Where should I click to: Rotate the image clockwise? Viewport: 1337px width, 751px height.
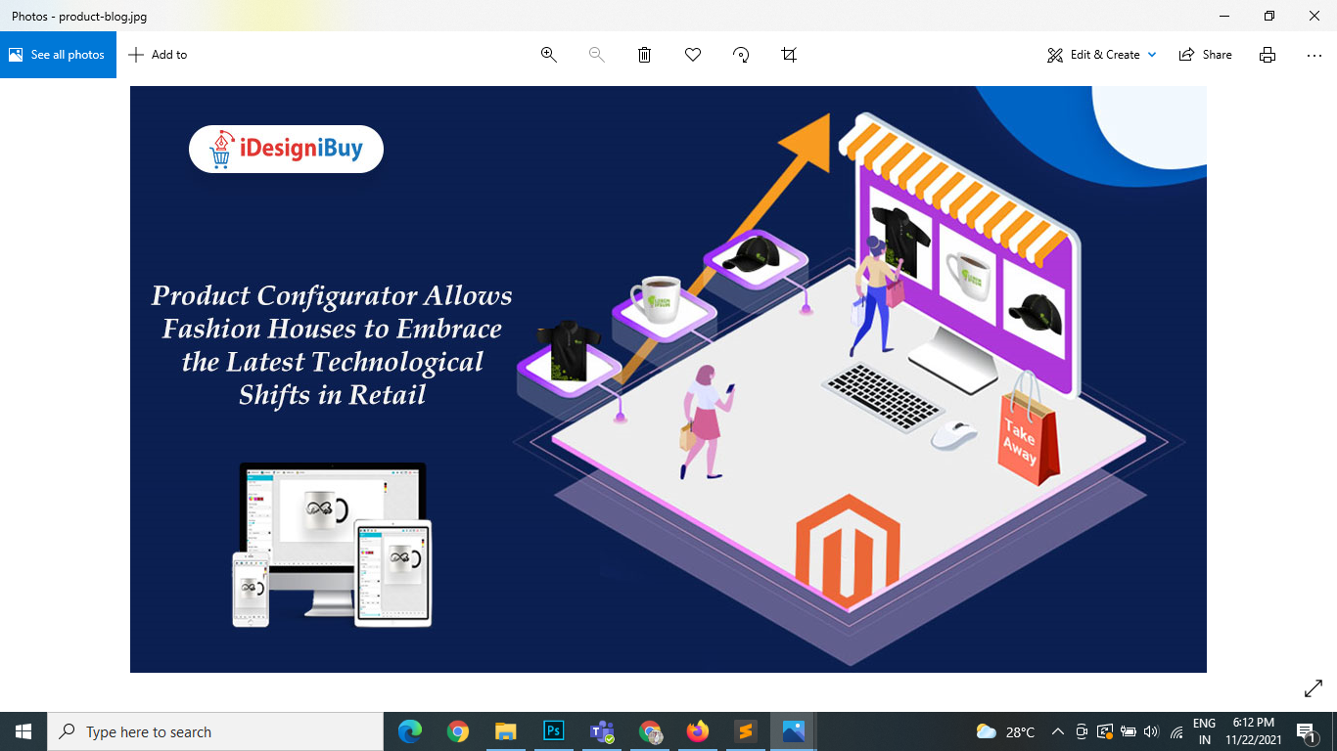click(x=740, y=55)
